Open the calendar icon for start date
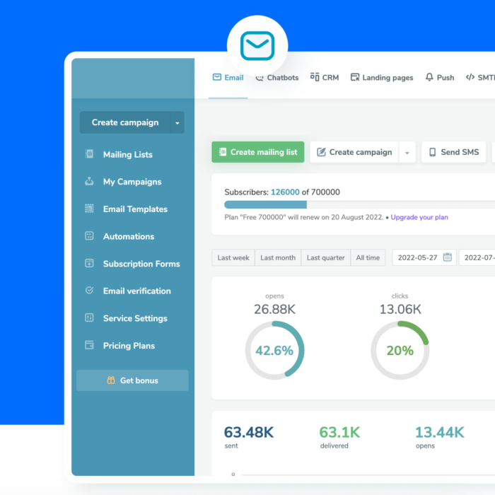This screenshot has width=495, height=495. coord(447,257)
